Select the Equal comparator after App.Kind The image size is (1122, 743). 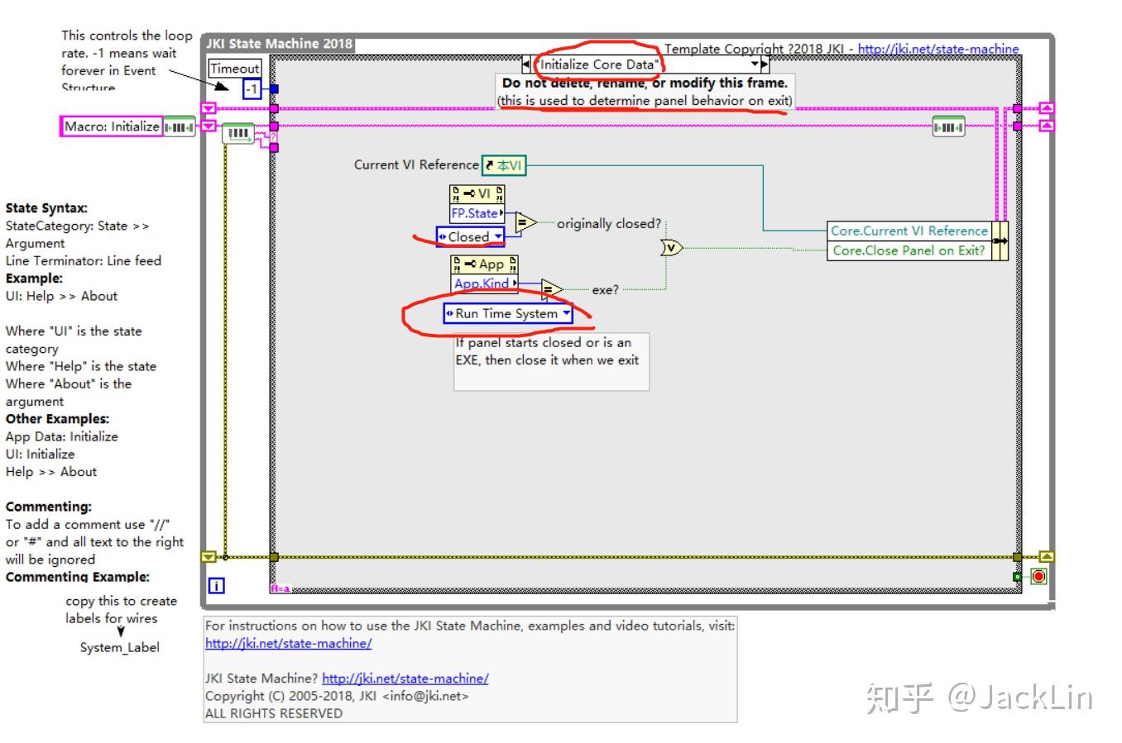point(552,289)
